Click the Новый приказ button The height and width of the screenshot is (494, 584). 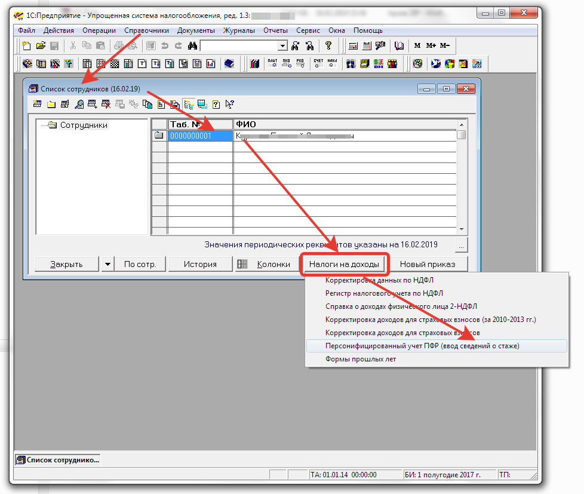(x=428, y=264)
